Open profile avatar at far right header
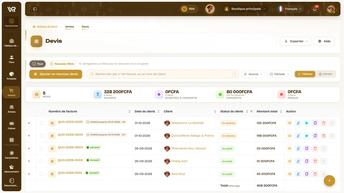344x193 pixels. click(x=331, y=9)
